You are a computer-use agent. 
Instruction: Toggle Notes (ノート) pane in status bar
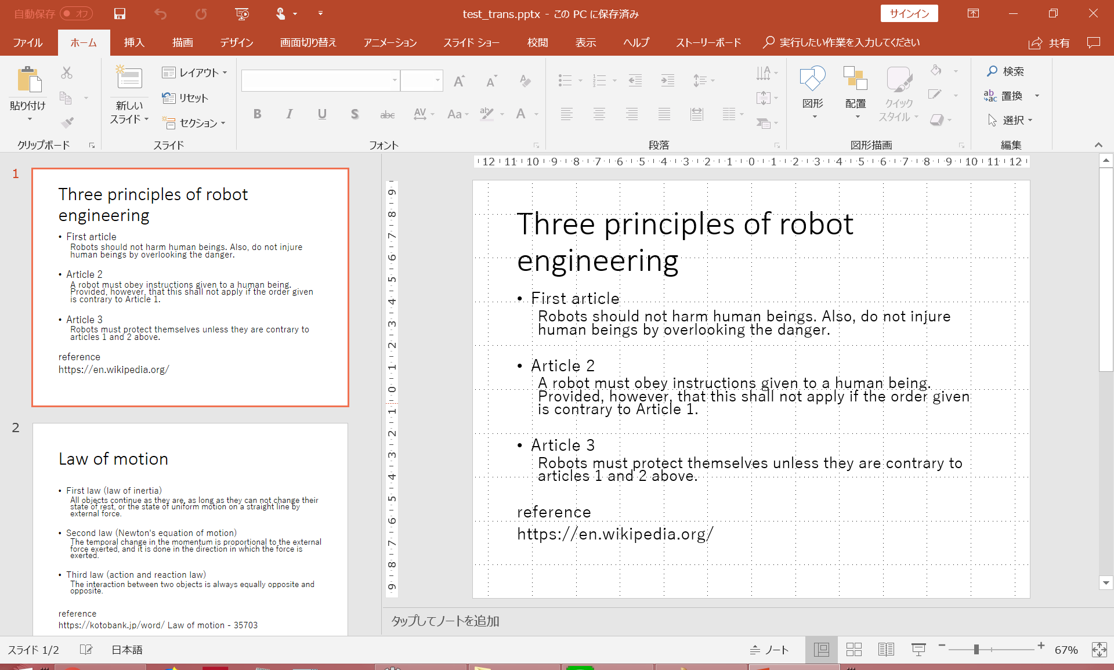769,650
